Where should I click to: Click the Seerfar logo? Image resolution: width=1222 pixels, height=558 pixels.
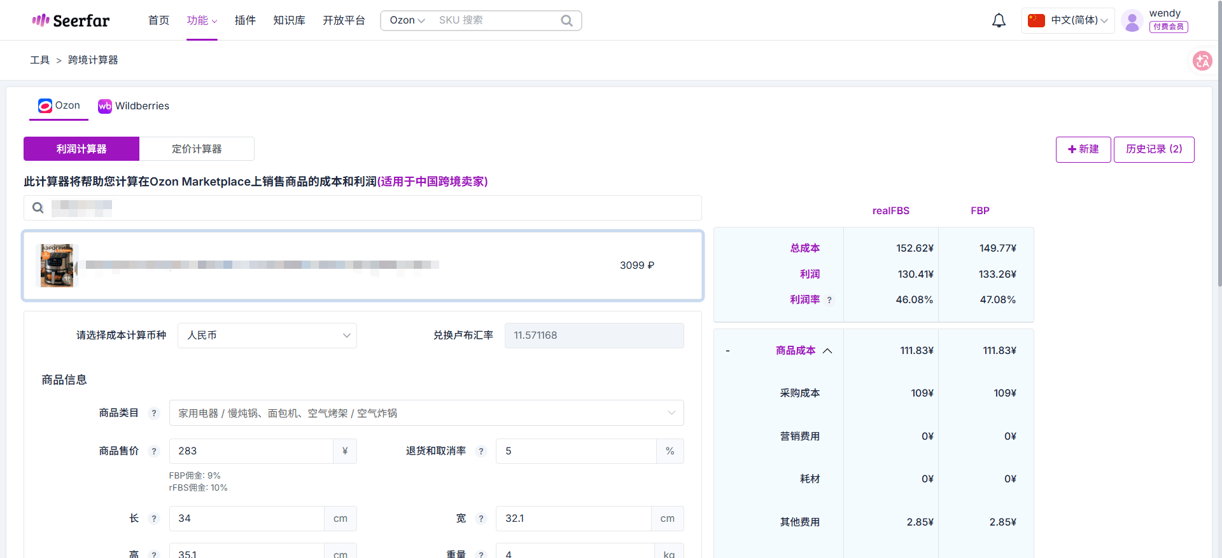click(x=71, y=20)
